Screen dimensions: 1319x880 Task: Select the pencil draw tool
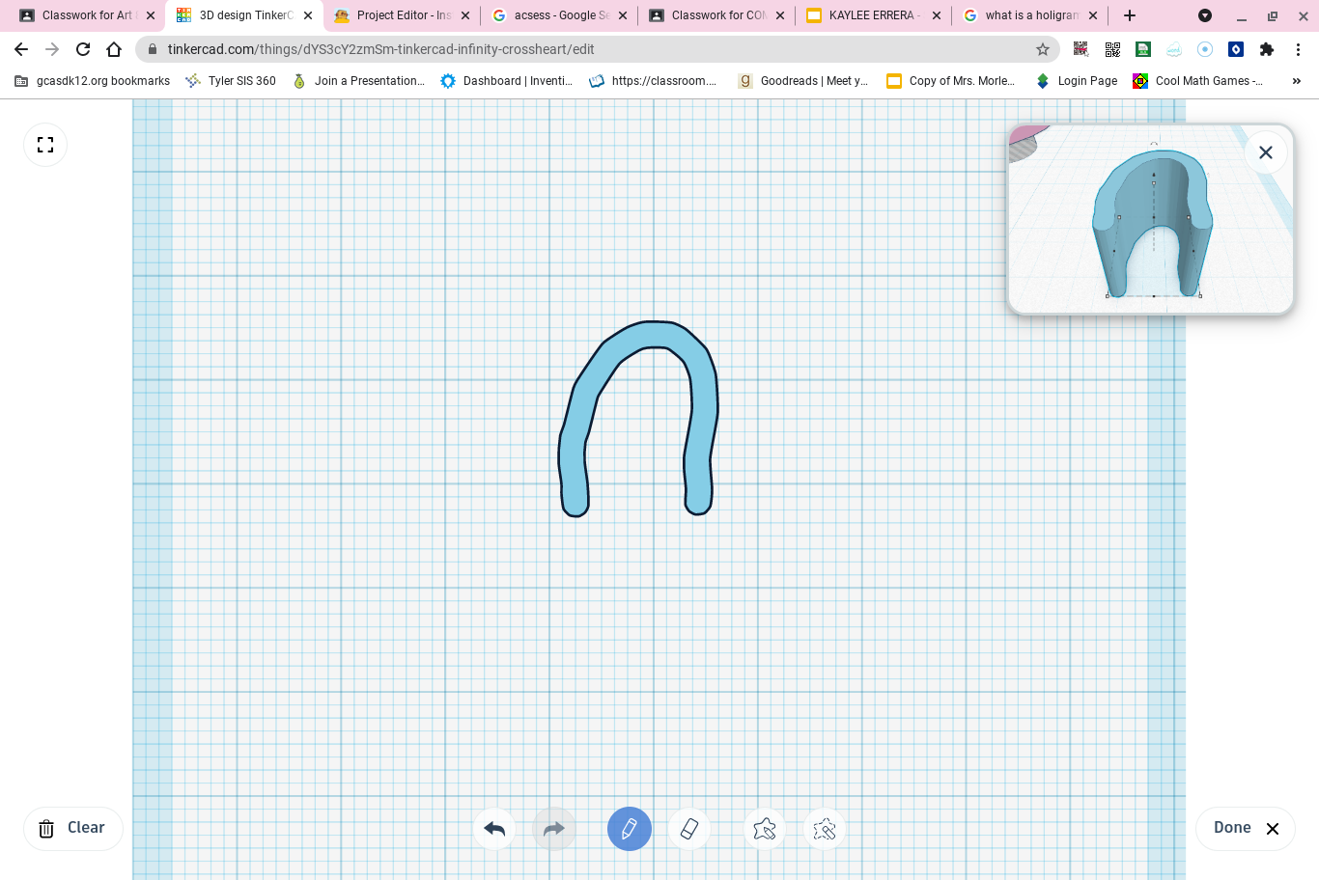(630, 829)
